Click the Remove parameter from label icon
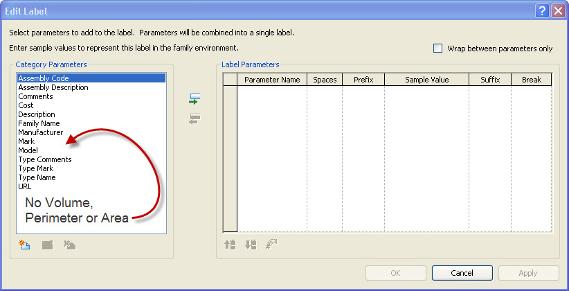The width and height of the screenshot is (569, 291). [195, 118]
